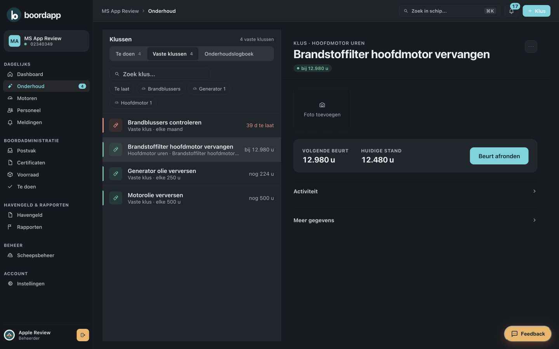This screenshot has height=349, width=559.
Task: Click the 4 vaste klussen count text
Action: coord(257,39)
